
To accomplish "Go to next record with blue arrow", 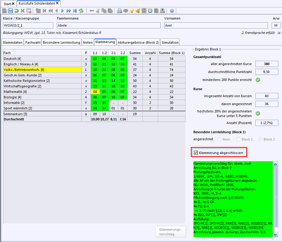I will pos(62,11).
